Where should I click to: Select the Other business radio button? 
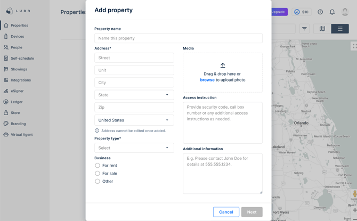(98, 182)
